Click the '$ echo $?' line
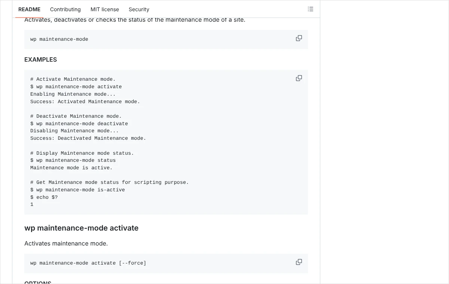Viewport: 449px width, 284px height. [44, 197]
